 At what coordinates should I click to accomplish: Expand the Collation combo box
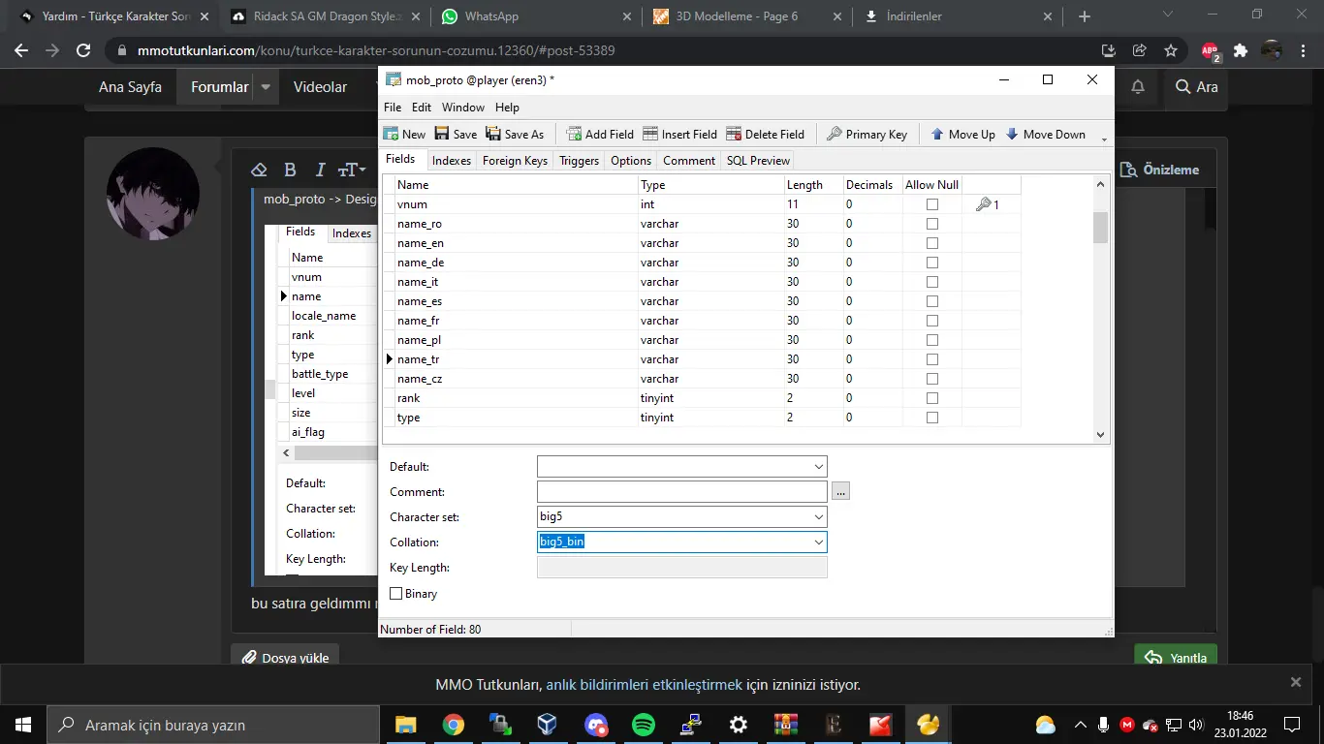coord(819,542)
